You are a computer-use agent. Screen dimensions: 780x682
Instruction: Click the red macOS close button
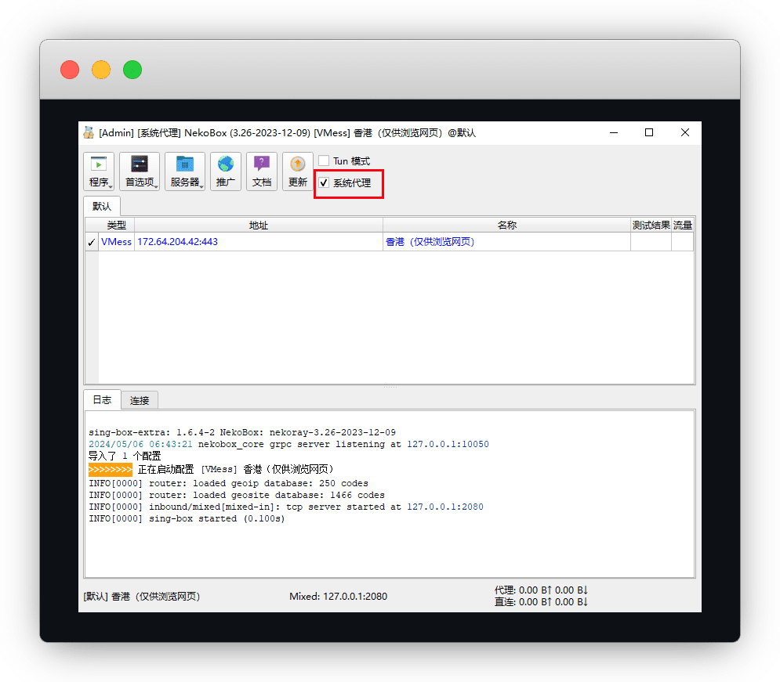click(70, 70)
